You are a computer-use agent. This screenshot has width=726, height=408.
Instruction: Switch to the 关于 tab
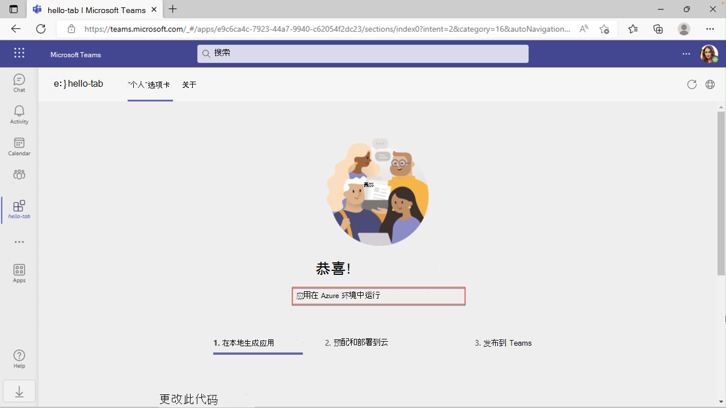point(189,84)
